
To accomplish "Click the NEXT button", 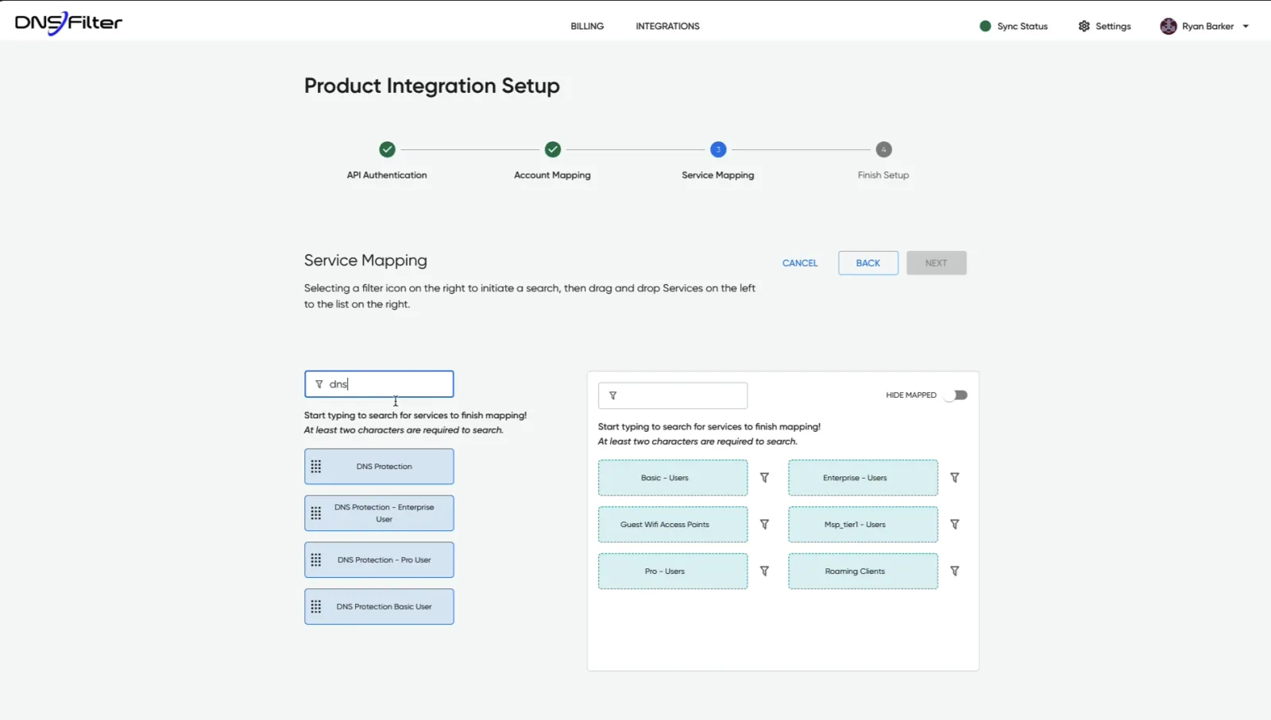I will click(x=937, y=263).
